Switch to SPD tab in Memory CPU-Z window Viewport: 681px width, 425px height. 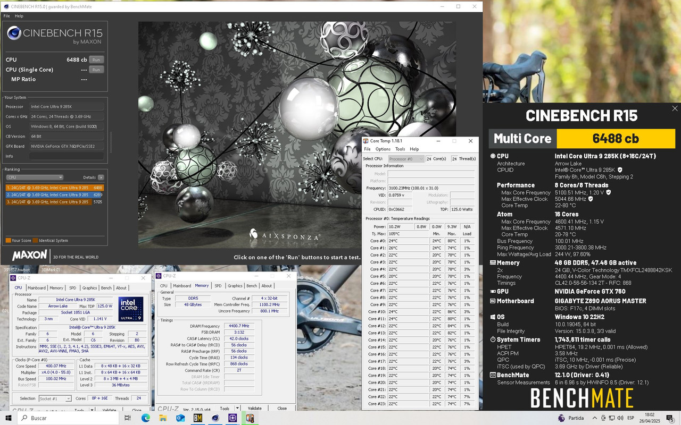click(x=218, y=286)
